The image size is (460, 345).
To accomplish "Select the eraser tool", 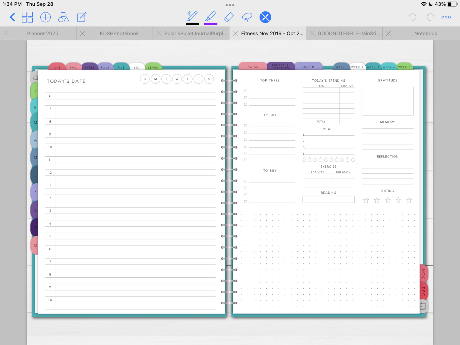I will [229, 17].
